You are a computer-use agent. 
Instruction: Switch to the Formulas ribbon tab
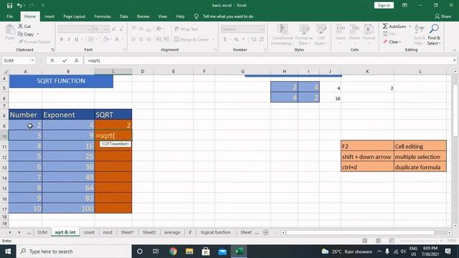103,16
